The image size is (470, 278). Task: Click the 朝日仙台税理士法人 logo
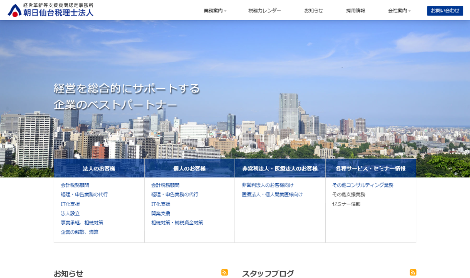[50, 10]
